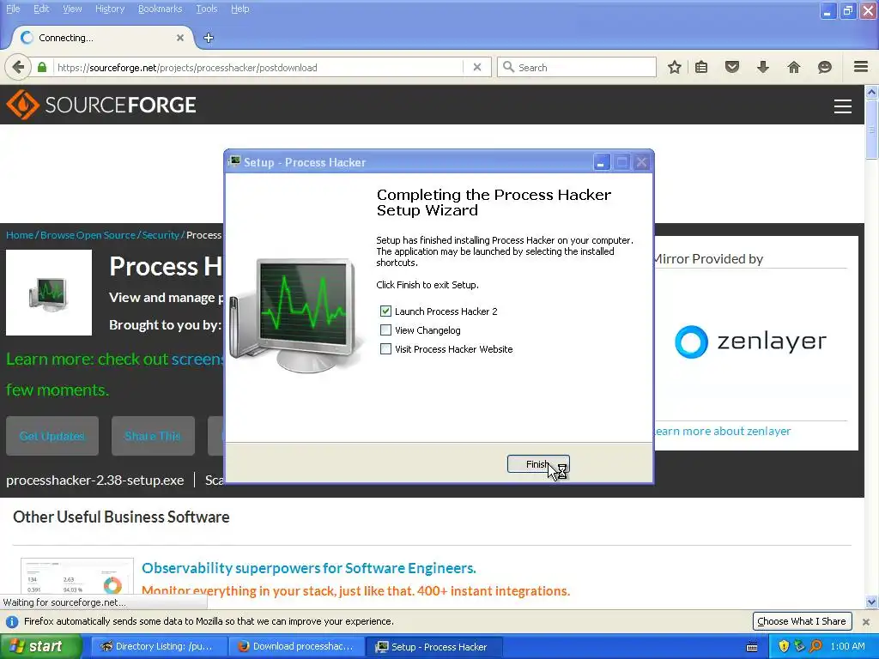
Task: Open the Edit menu
Action: coord(41,9)
